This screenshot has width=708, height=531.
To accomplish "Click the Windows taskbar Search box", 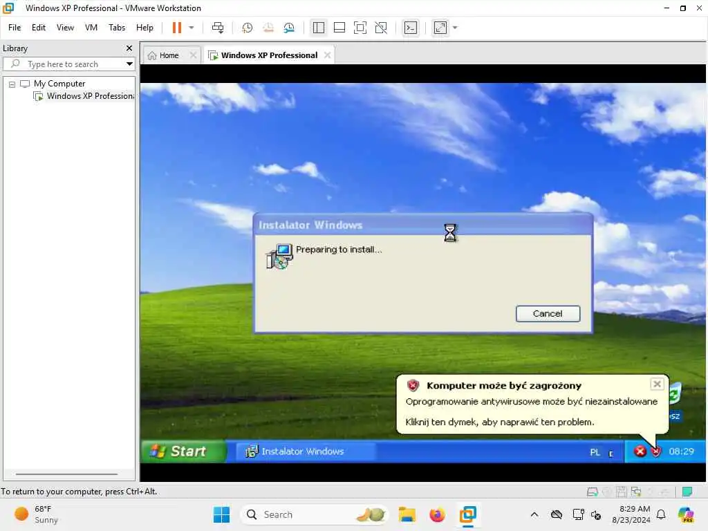I will point(315,514).
